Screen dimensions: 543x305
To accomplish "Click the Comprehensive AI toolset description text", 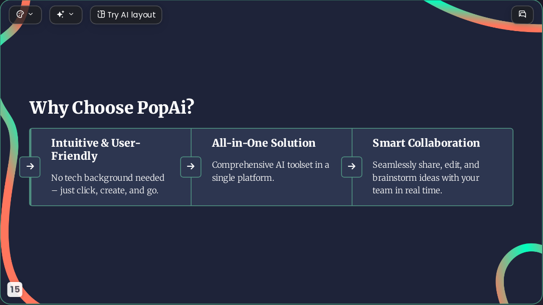I will (x=270, y=171).
